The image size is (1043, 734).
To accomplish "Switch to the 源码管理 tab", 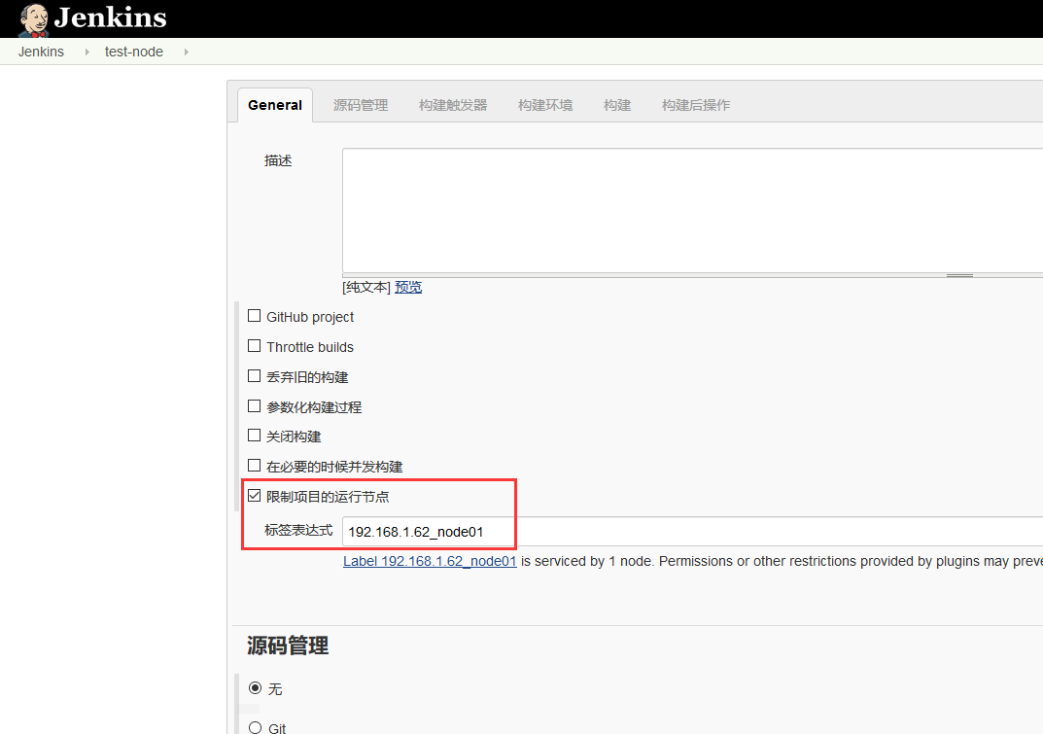I will pyautogui.click(x=361, y=105).
